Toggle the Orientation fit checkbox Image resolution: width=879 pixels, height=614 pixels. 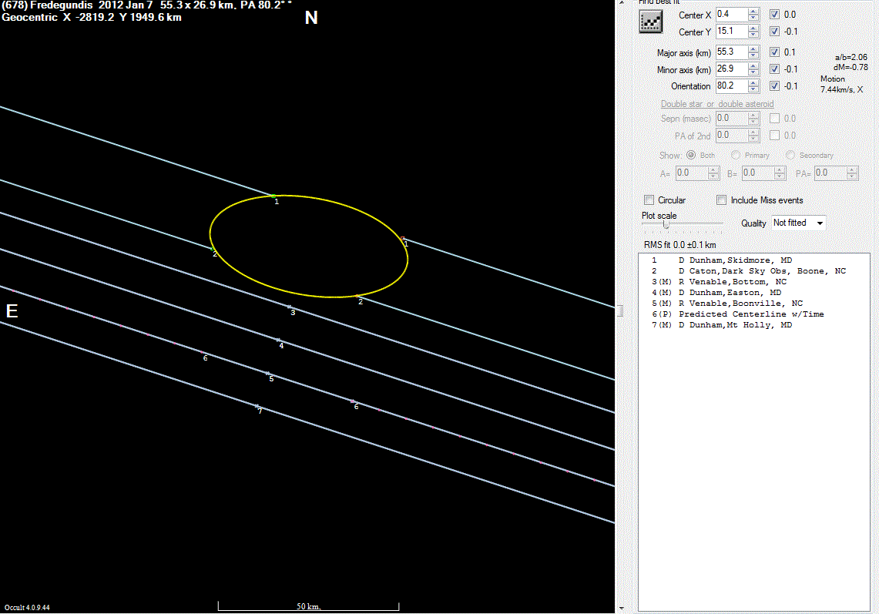[775, 86]
